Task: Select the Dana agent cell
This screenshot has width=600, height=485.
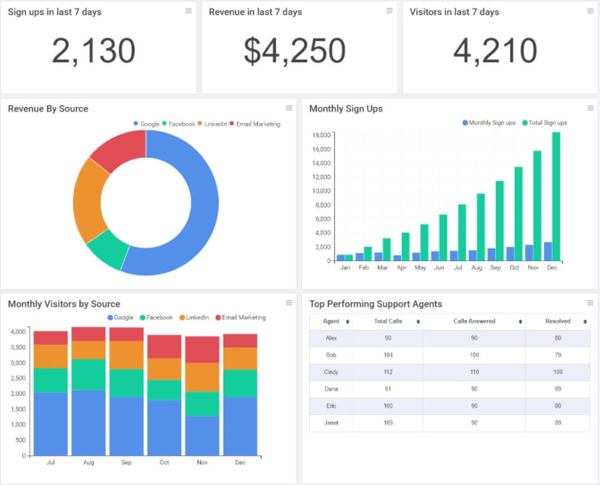Action: pyautogui.click(x=331, y=389)
